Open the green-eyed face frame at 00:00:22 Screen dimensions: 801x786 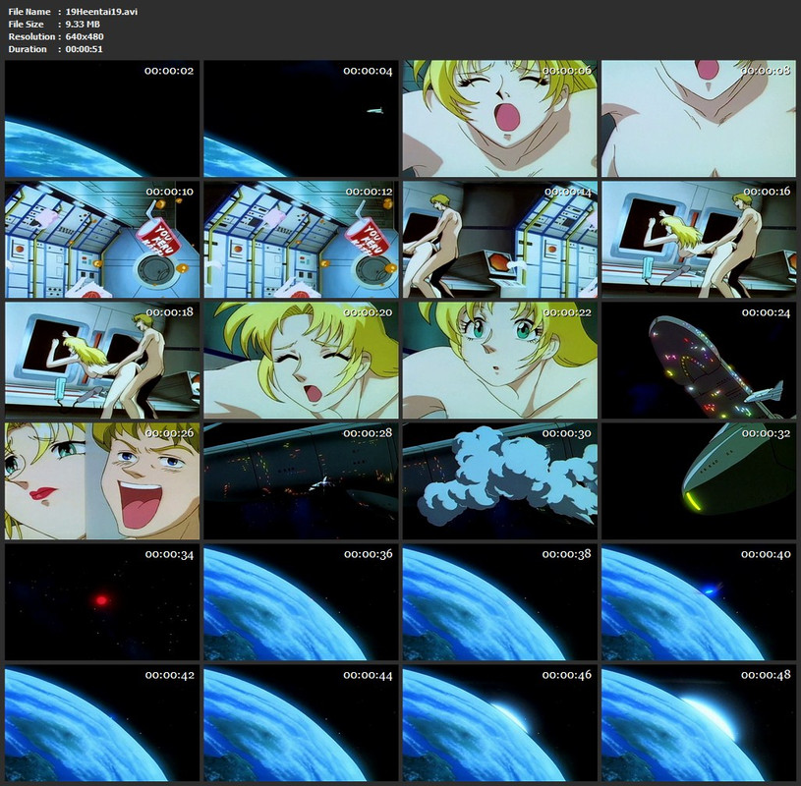[499, 361]
